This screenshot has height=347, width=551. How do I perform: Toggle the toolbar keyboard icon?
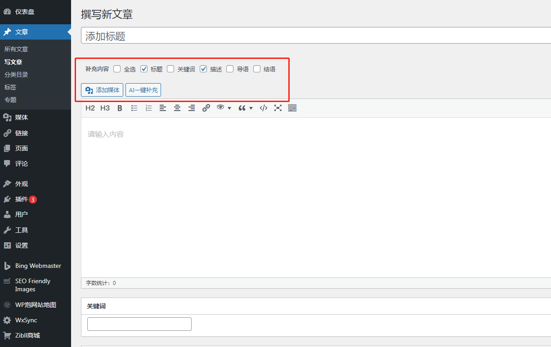[292, 108]
